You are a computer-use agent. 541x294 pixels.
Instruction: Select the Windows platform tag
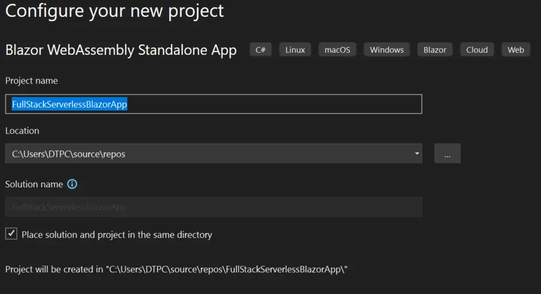[x=386, y=50]
